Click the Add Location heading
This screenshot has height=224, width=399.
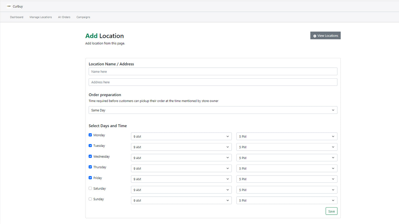pyautogui.click(x=104, y=36)
